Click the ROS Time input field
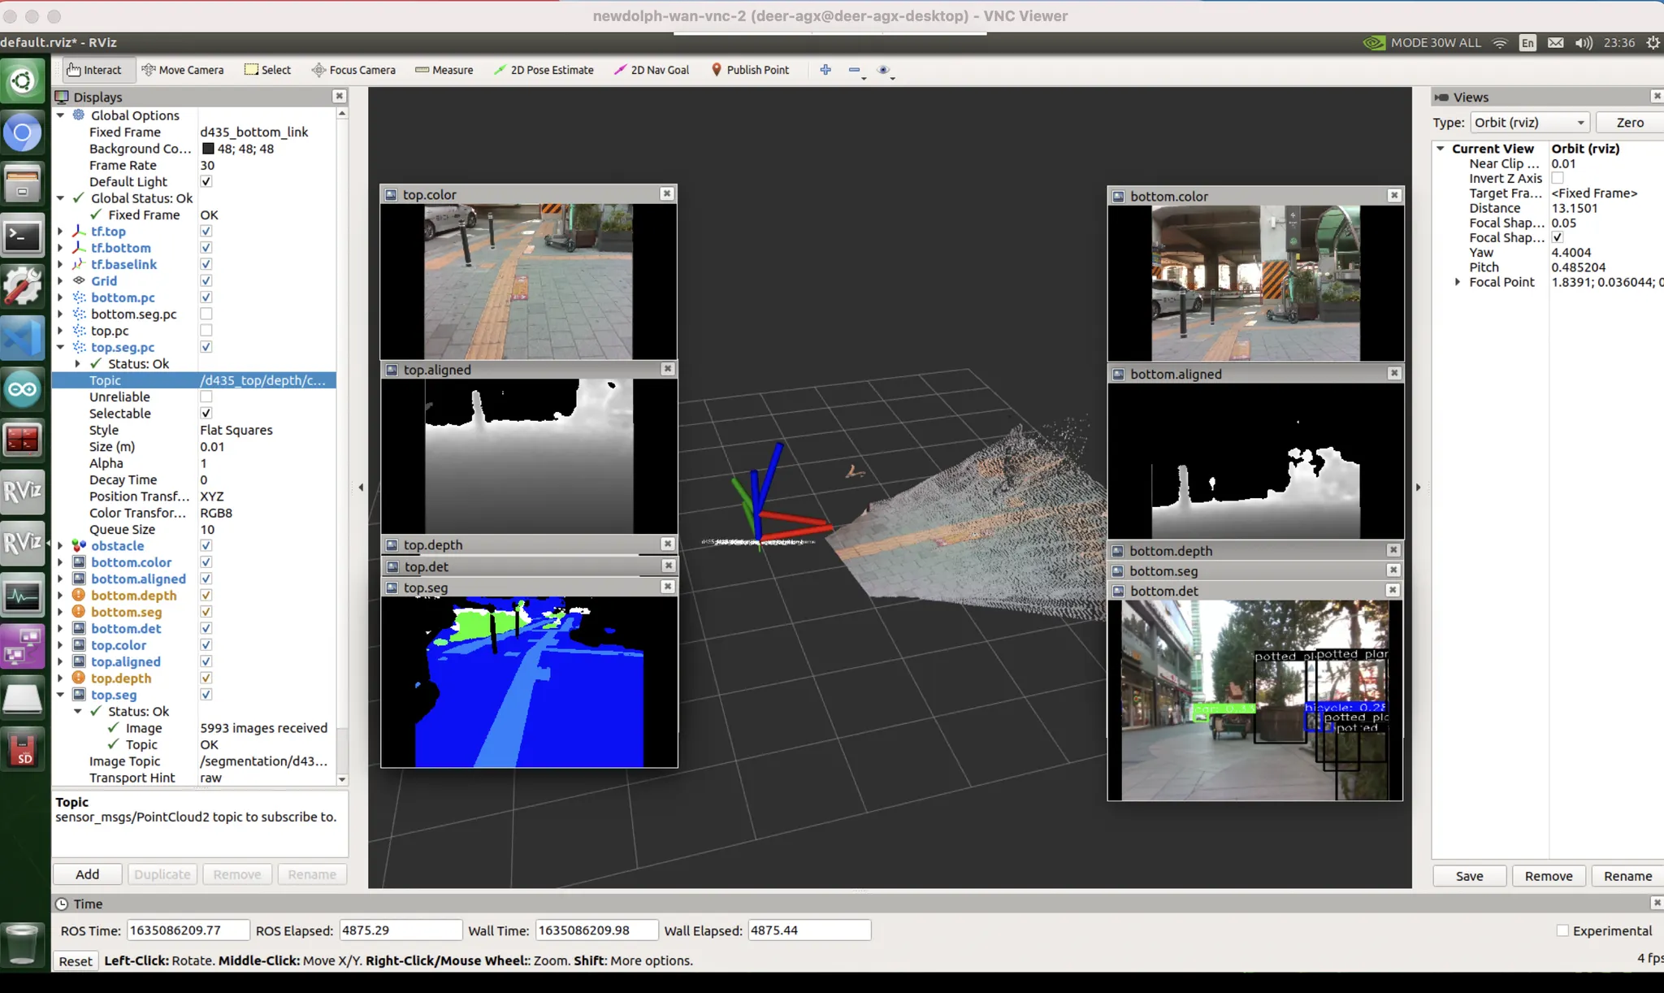Image resolution: width=1664 pixels, height=993 pixels. tap(188, 930)
